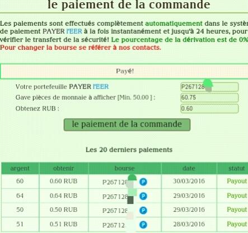This screenshot has width=248, height=233.
Task: Click the 'Payé!' notification banner
Action: click(124, 71)
